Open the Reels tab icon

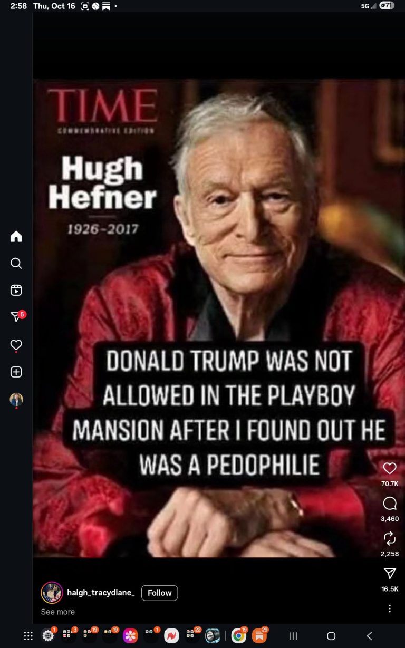[x=16, y=290]
